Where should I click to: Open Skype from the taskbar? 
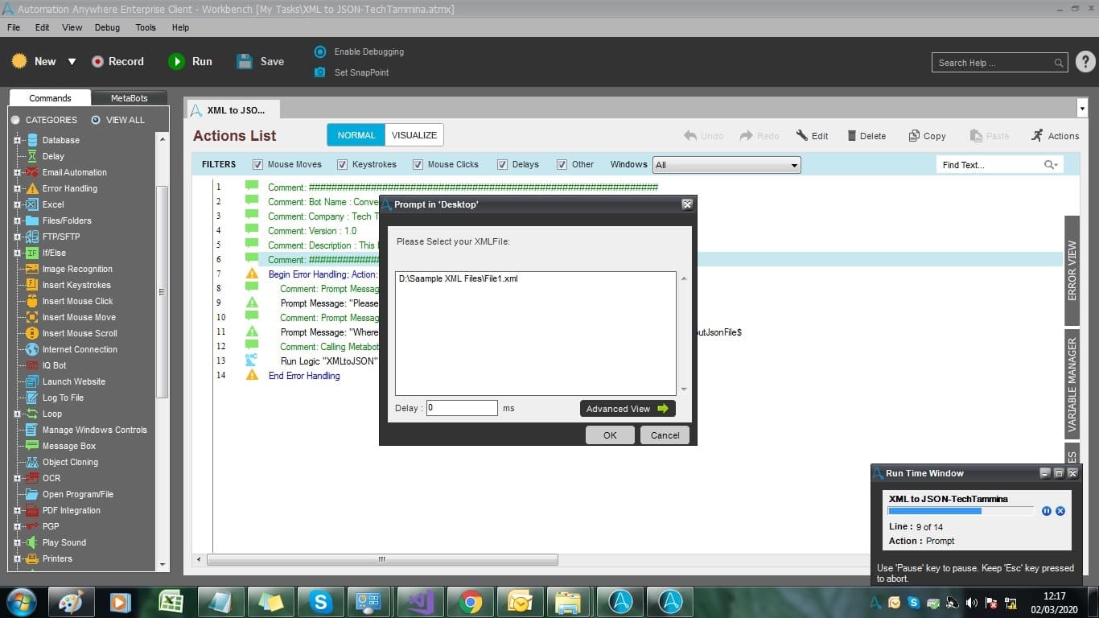(321, 602)
